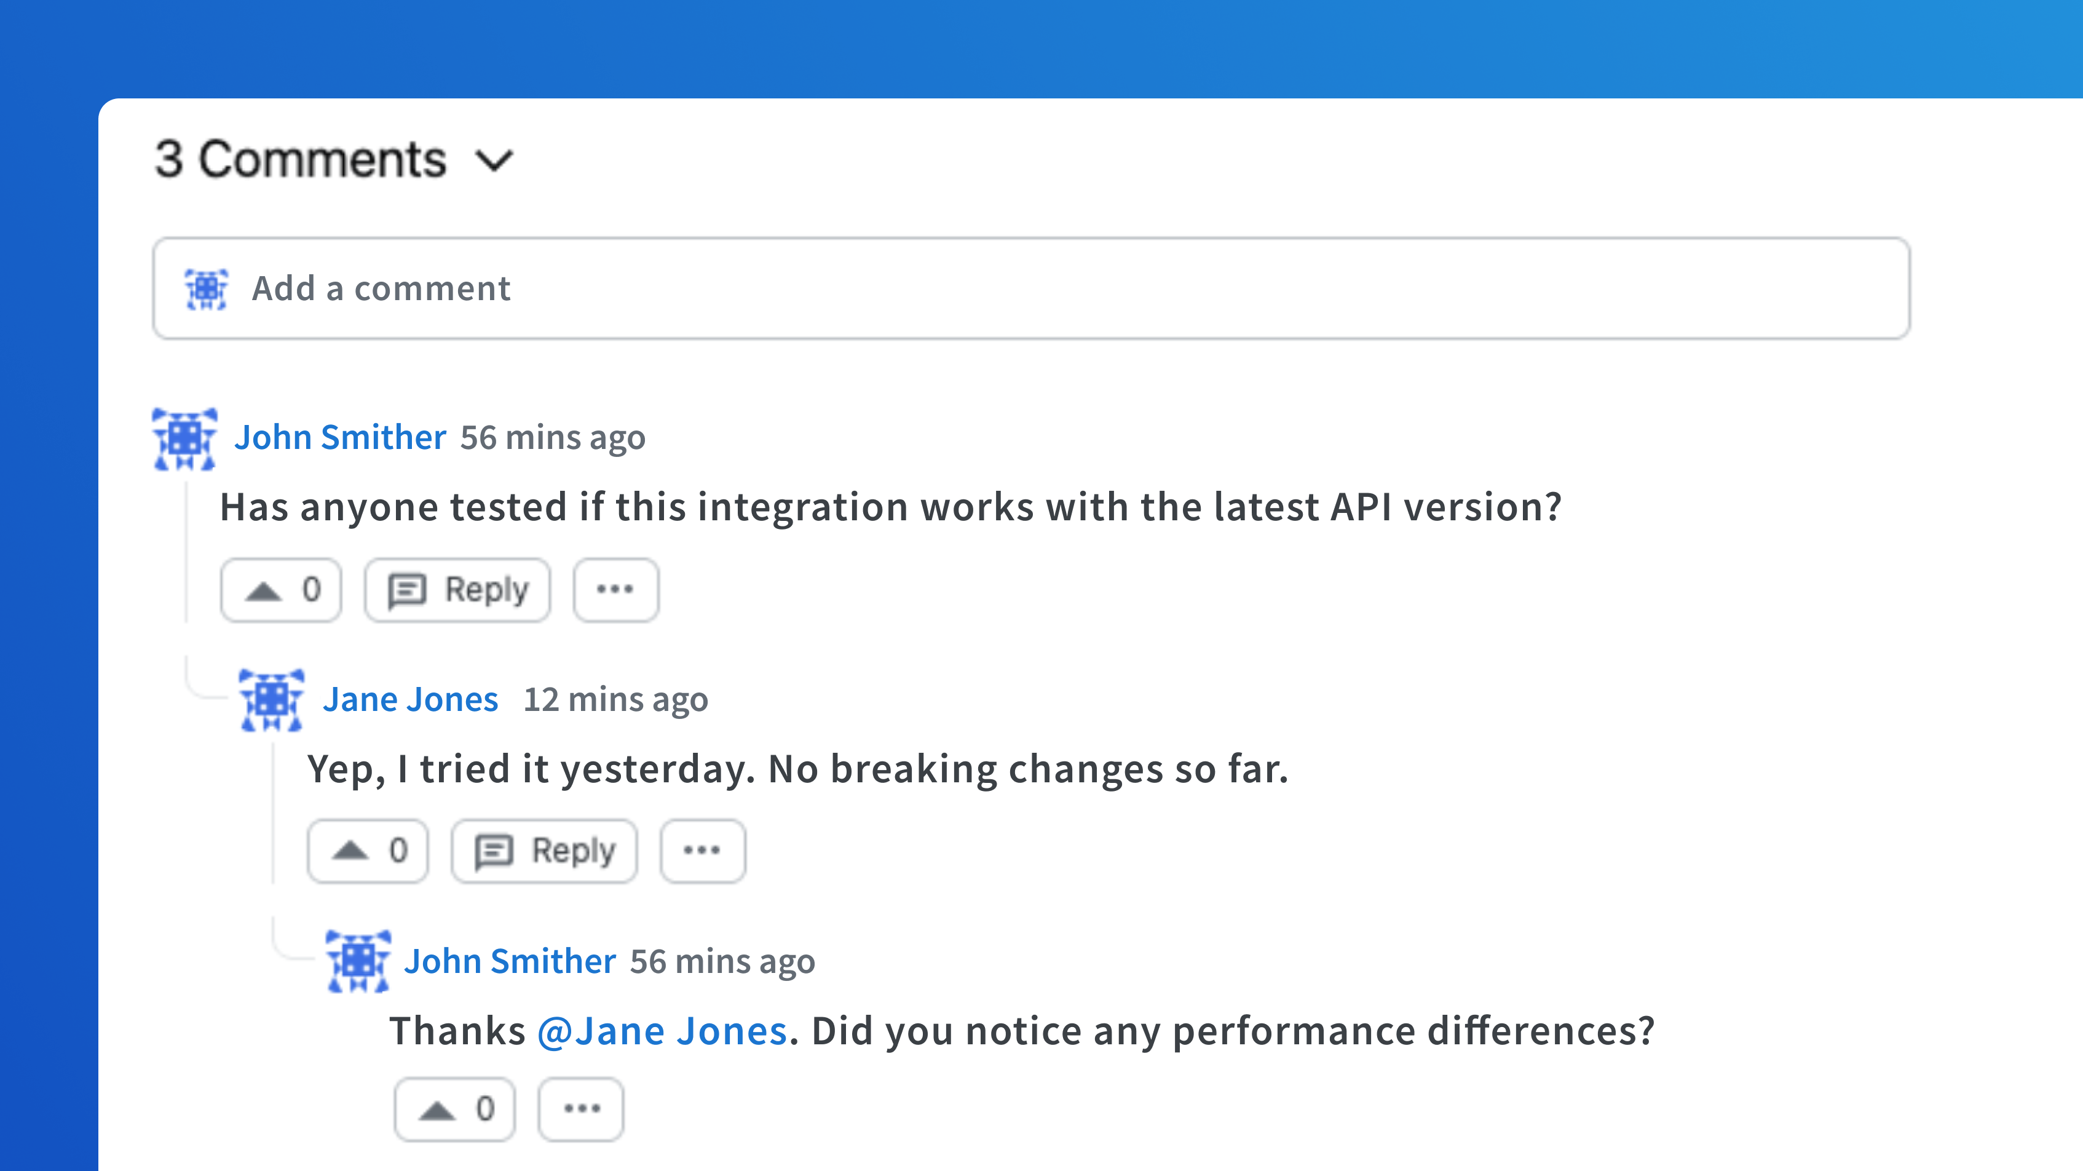Image resolution: width=2083 pixels, height=1171 pixels.
Task: Click avatar icon in Add a comment box
Action: (x=206, y=288)
